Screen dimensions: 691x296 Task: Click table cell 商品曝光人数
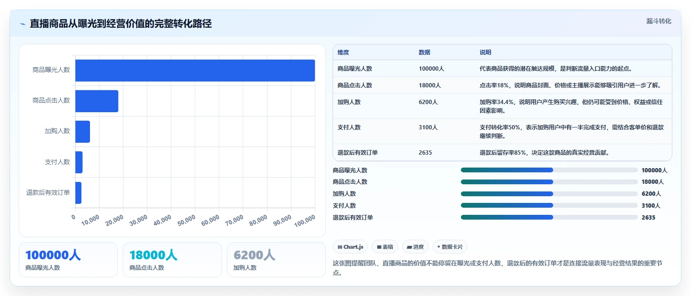[x=355, y=69]
